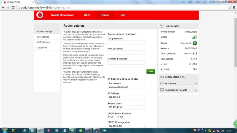
Task: Open a new browser tab
Action: click(39, 2)
